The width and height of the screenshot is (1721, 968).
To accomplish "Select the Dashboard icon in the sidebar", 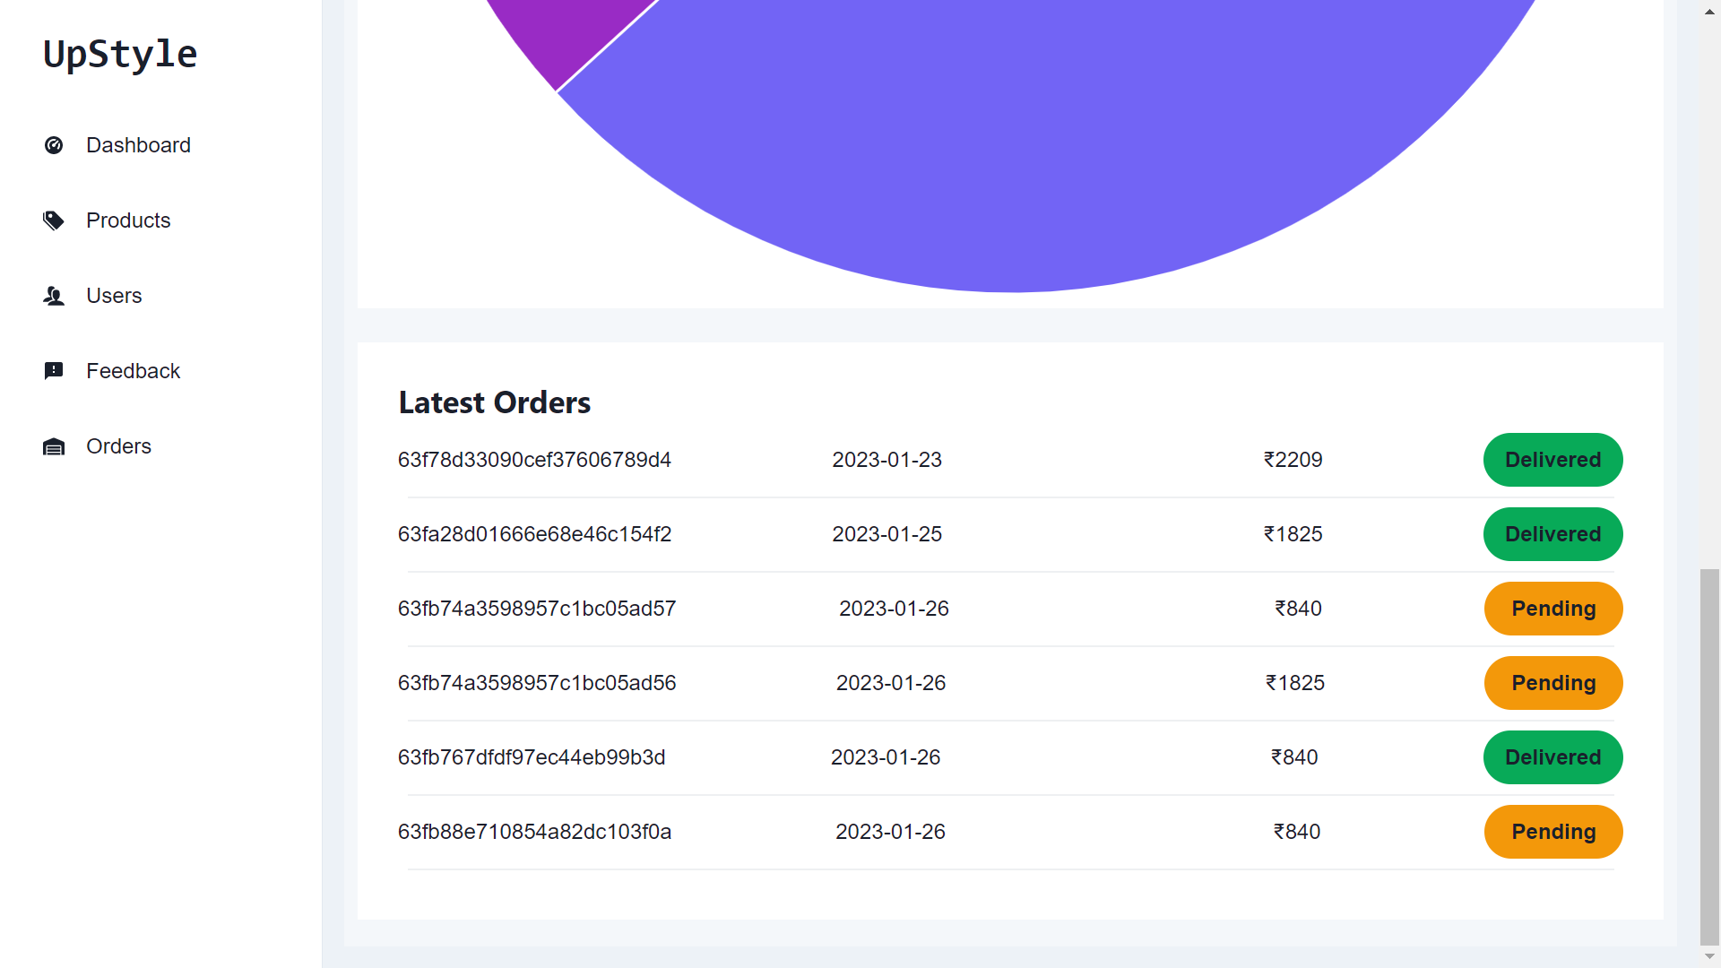I will (x=54, y=145).
